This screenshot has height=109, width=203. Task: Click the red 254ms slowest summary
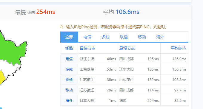46,12
